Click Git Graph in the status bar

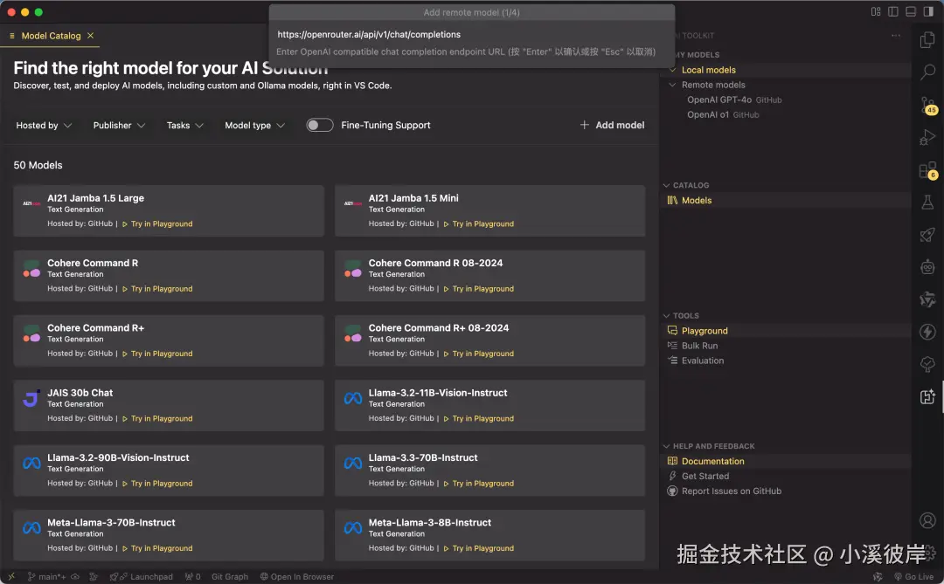point(230,576)
